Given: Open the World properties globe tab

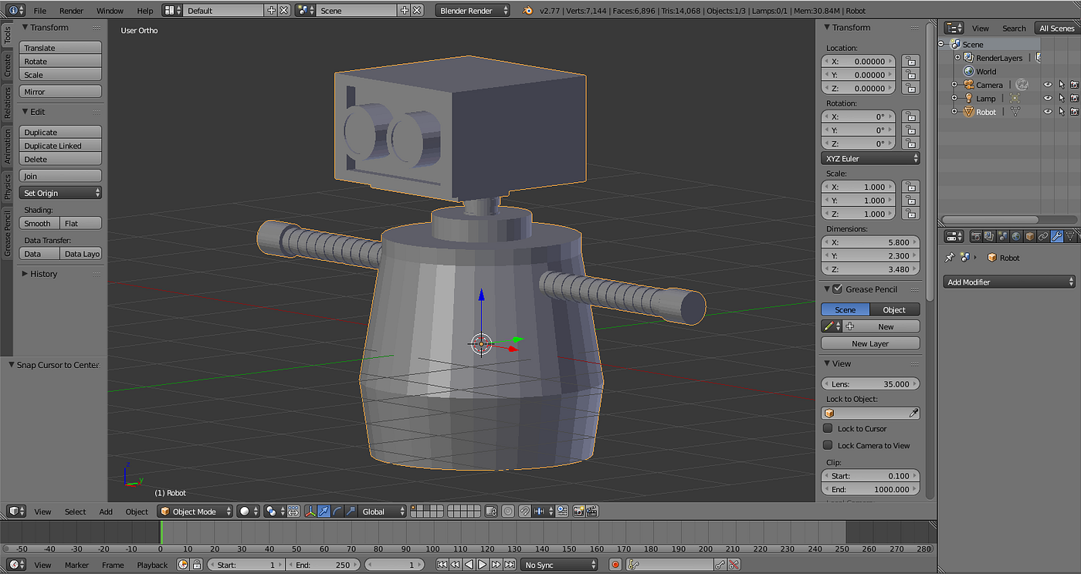Looking at the screenshot, I should coord(1016,236).
